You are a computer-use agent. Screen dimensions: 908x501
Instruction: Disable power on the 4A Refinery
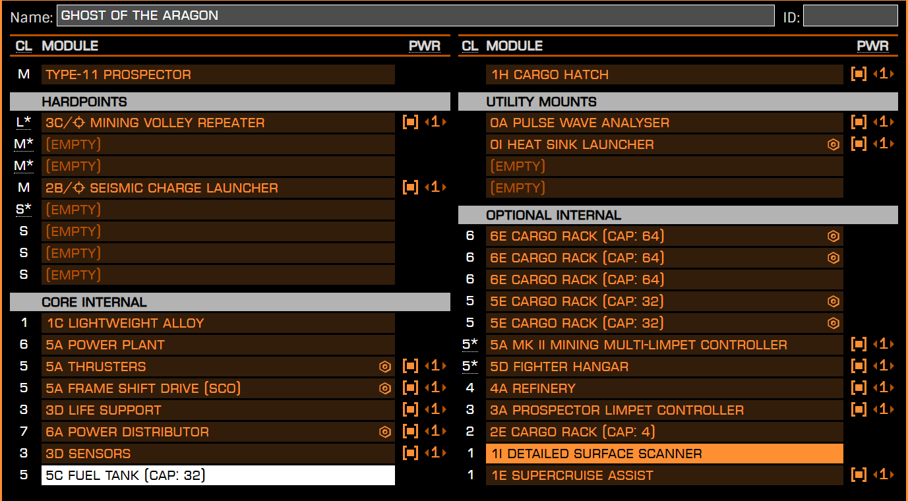tap(859, 388)
